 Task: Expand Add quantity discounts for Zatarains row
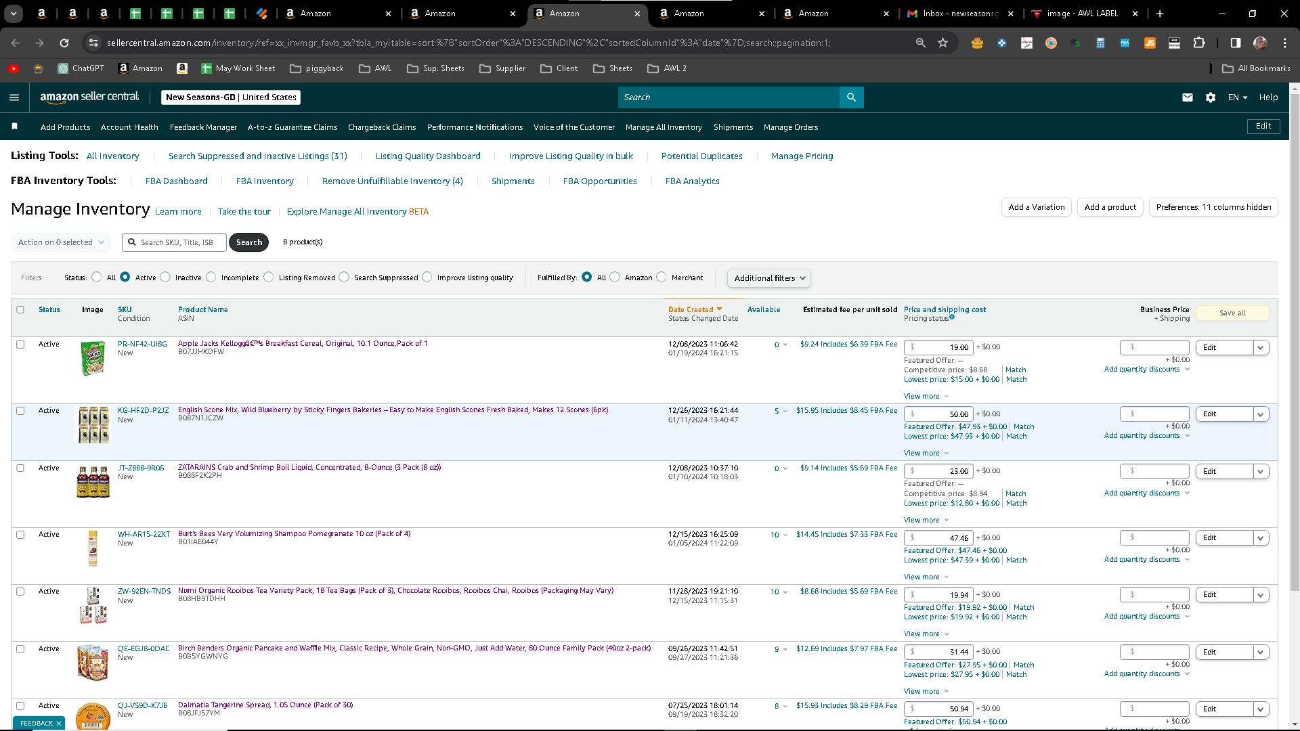[1146, 493]
